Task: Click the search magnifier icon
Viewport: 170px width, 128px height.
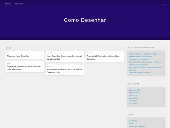Action: pyautogui.click(x=164, y=4)
